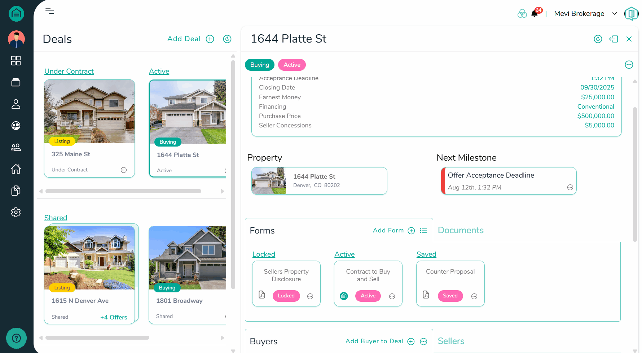Click the pink Active badge on Contract form
Screen dimensions: 642x353
[x=368, y=296]
